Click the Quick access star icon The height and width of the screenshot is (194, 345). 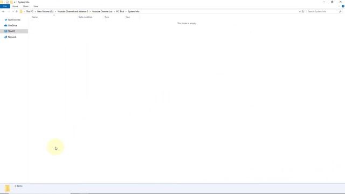point(6,20)
